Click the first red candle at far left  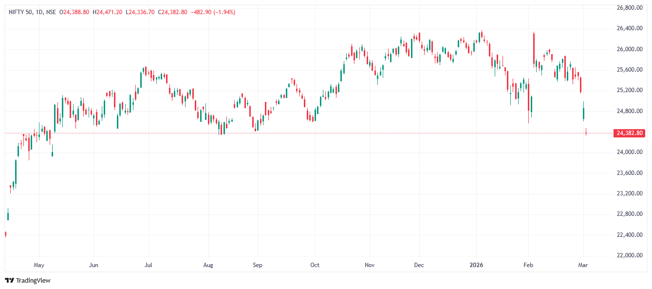pos(5,234)
